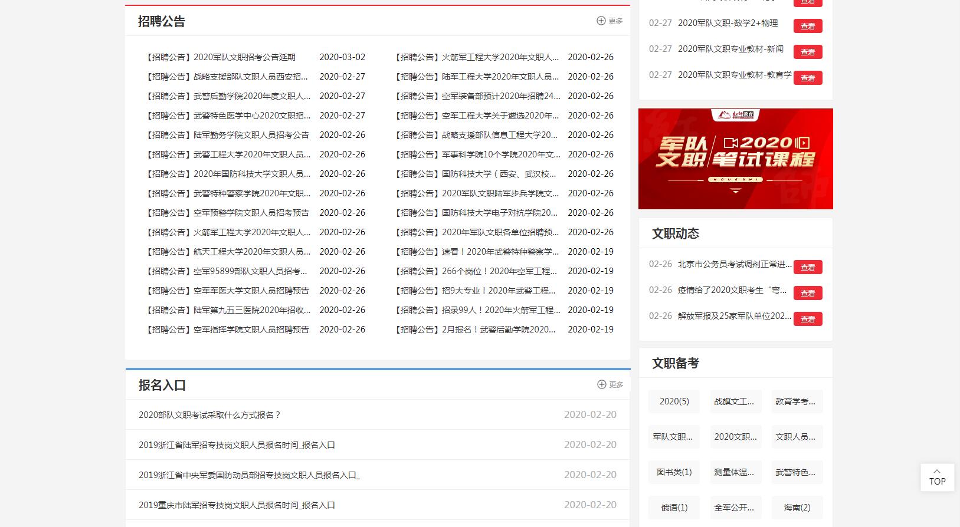Select the 2020(5) tag
This screenshot has width=960, height=527.
click(674, 401)
